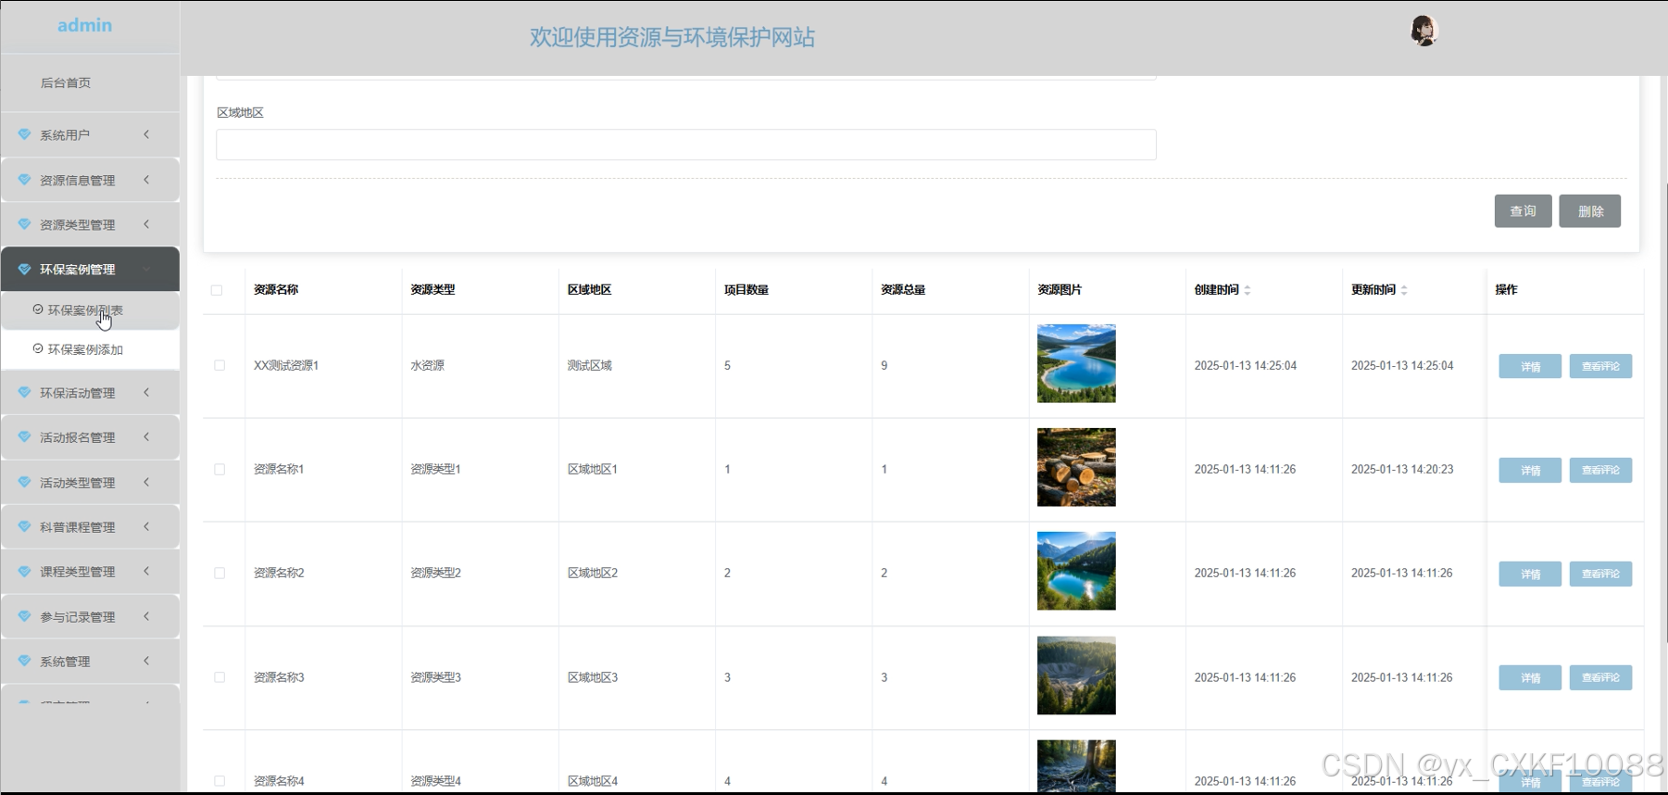1668x795 pixels.
Task: Click the 资源总量 column header
Action: [x=903, y=289]
